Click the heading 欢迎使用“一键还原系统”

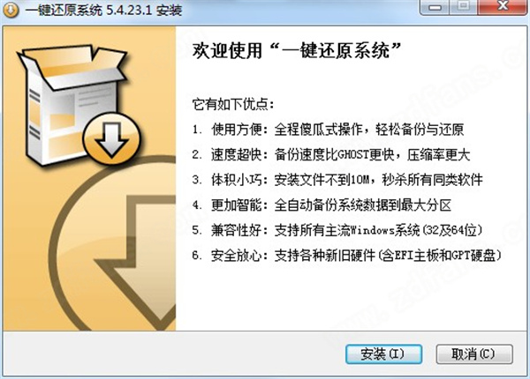tap(297, 51)
